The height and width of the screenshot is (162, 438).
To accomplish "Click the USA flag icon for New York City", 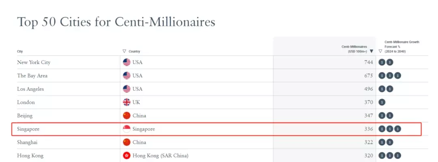I will pos(127,62).
